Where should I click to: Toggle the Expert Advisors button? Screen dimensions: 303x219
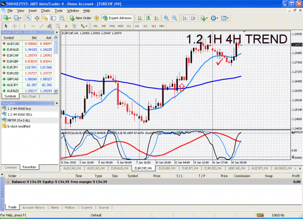tap(117, 18)
